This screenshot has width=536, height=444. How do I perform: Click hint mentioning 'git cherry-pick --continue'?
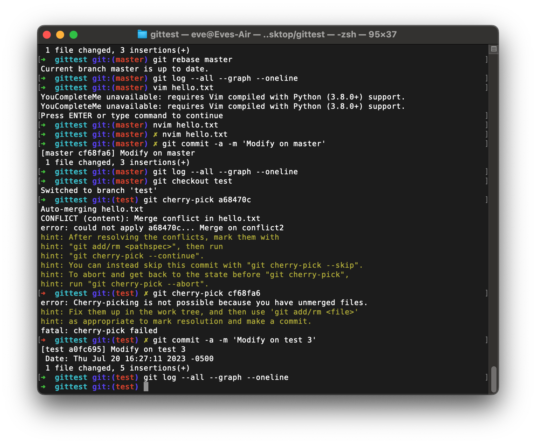click(122, 256)
